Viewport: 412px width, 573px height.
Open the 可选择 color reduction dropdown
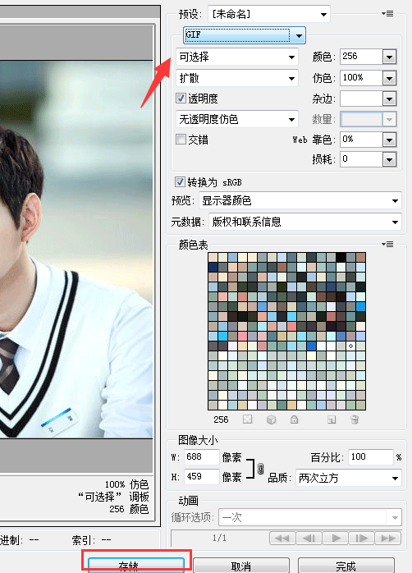[236, 57]
